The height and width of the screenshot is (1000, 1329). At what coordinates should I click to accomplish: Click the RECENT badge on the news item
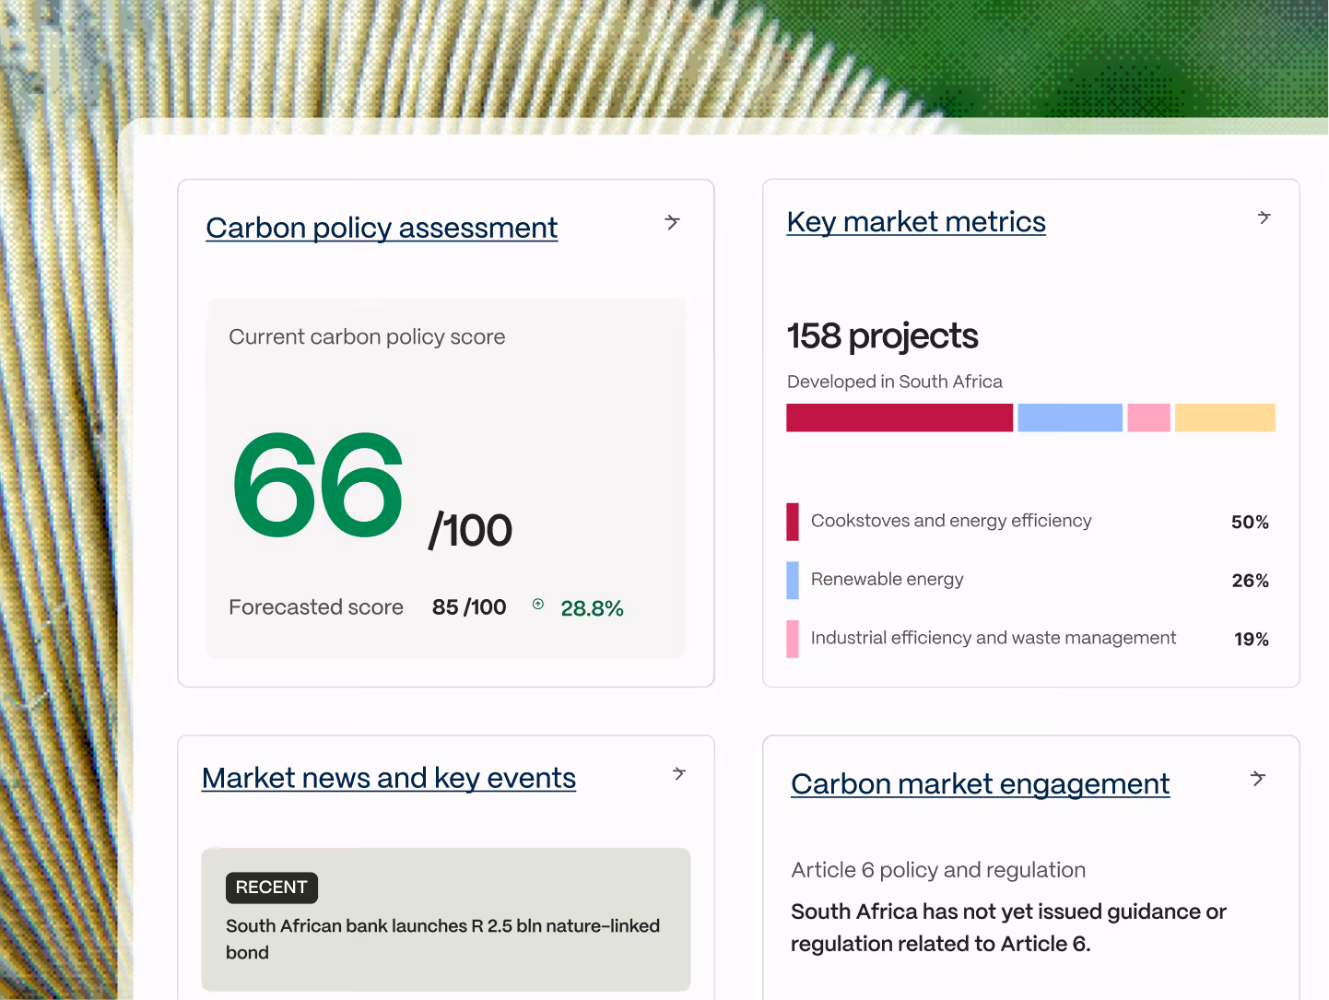click(272, 888)
